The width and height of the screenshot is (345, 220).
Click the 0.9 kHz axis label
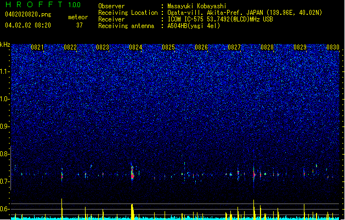(x=5, y=127)
